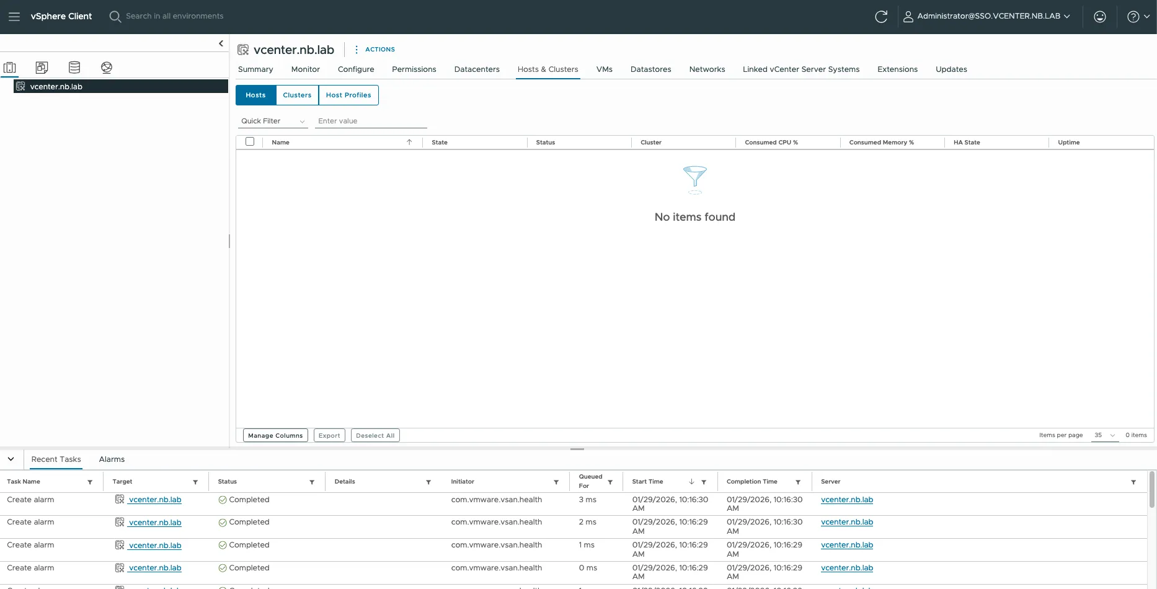Open the Updates tab
This screenshot has width=1157, height=589.
coord(951,69)
